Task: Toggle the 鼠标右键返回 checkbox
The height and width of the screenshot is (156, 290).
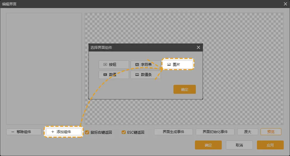Action: coord(87,132)
